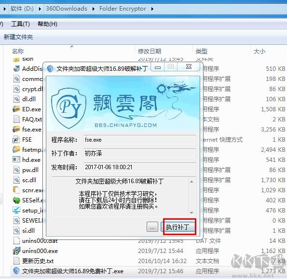Select the commo dll file icon

click(16, 79)
